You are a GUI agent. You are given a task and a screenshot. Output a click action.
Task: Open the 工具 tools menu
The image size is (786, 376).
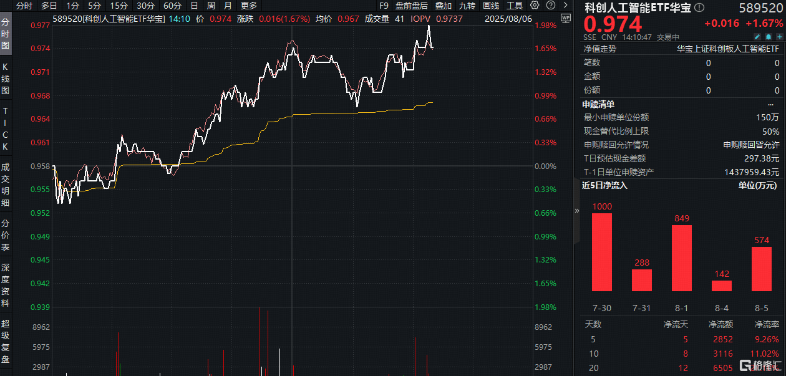click(x=515, y=6)
